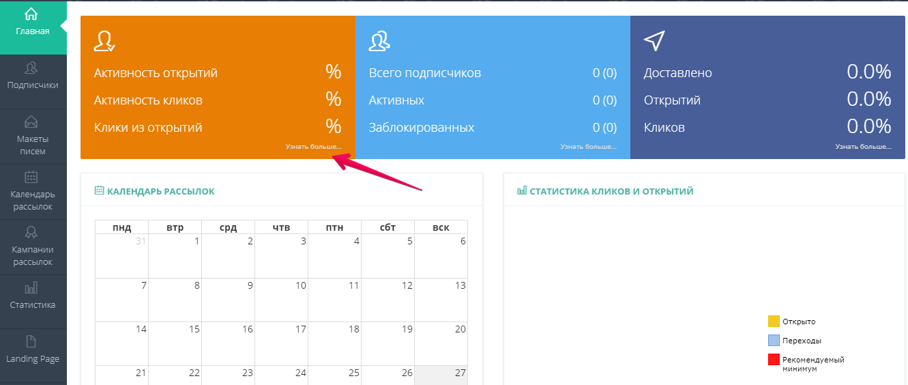The width and height of the screenshot is (908, 385).
Task: Click the Подписчики people icon
Action: point(31,68)
